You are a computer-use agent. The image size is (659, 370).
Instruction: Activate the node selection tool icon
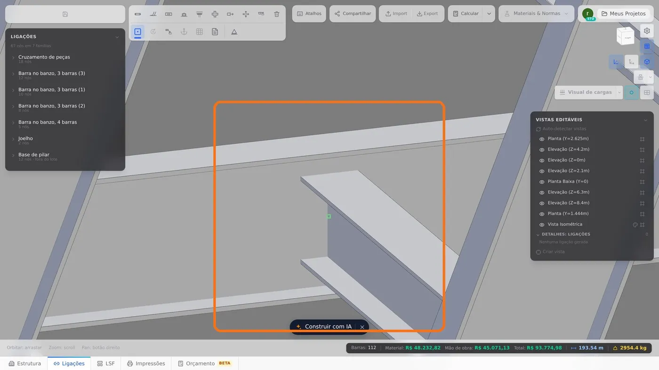click(137, 31)
